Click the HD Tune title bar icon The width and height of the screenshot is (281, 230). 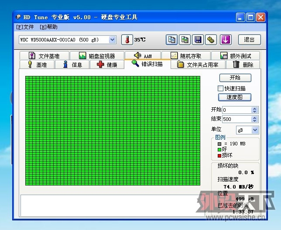tap(18, 17)
